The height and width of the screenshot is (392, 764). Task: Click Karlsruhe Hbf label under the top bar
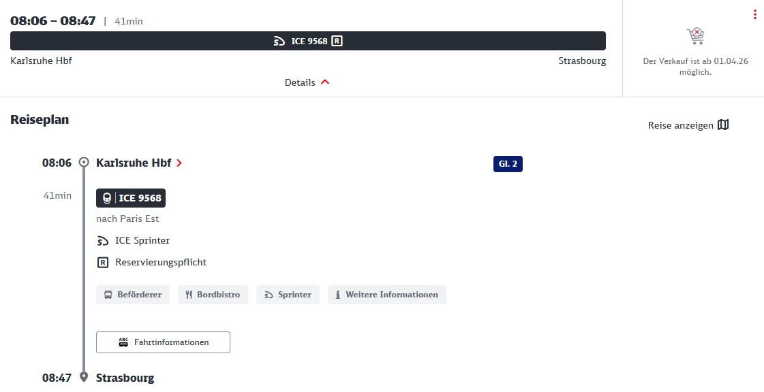[41, 61]
